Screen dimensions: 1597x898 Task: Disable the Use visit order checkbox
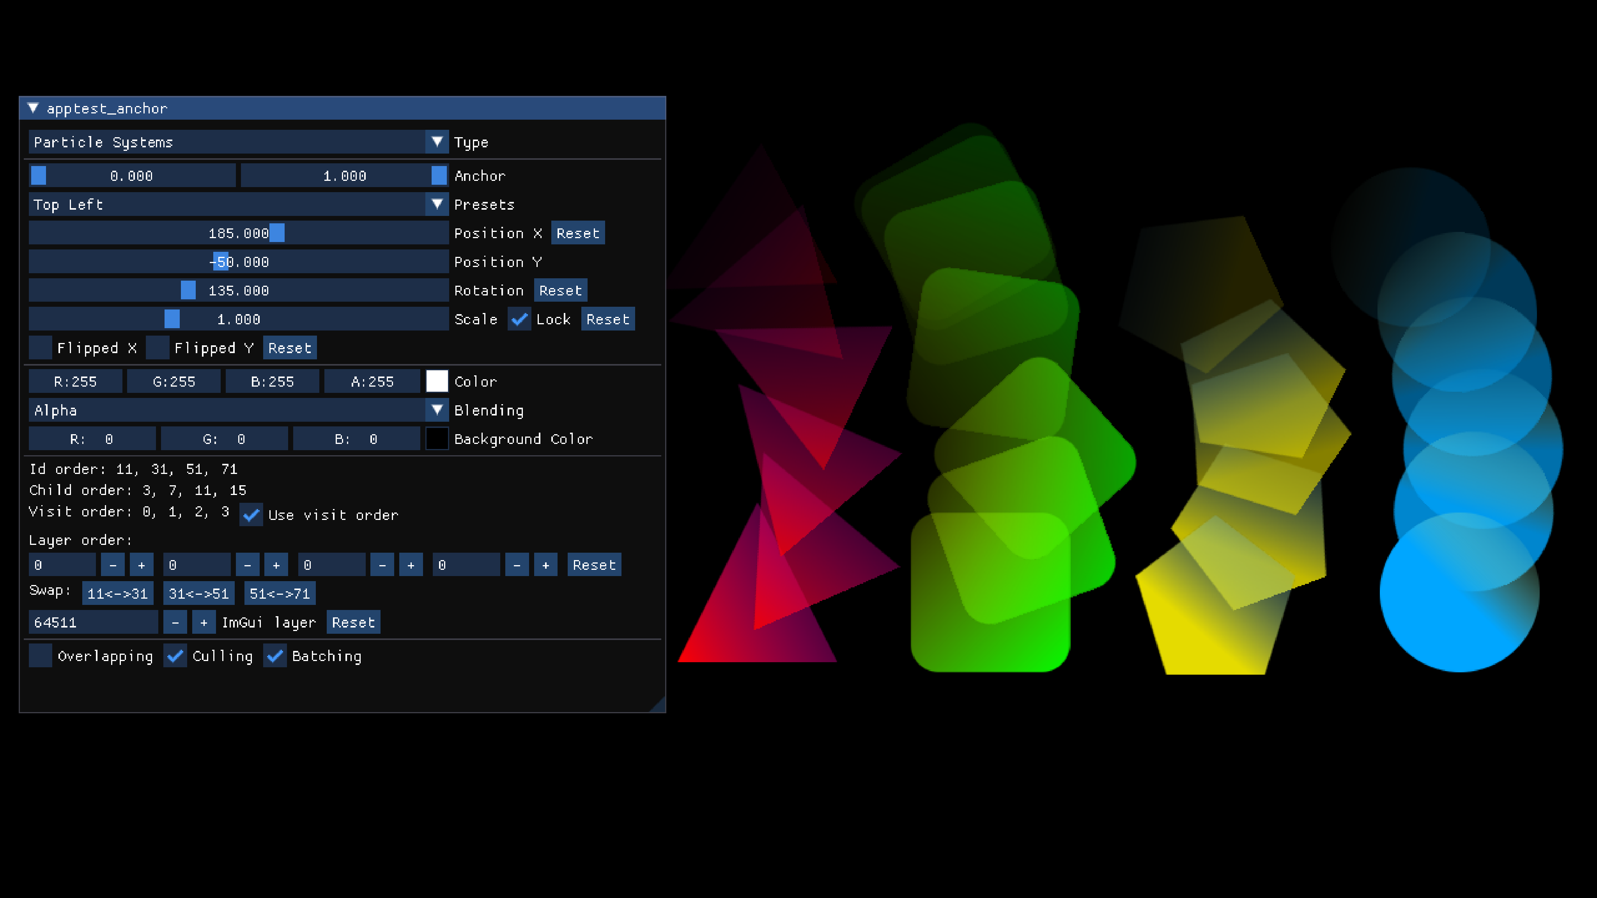tap(251, 514)
